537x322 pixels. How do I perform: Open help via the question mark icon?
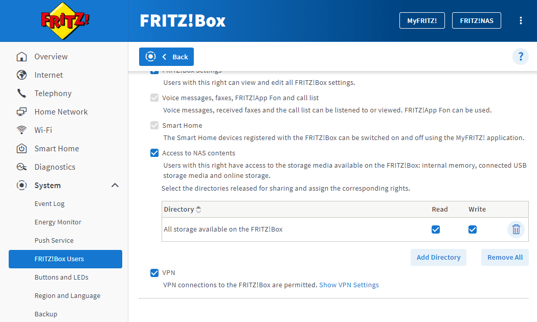[x=520, y=57]
